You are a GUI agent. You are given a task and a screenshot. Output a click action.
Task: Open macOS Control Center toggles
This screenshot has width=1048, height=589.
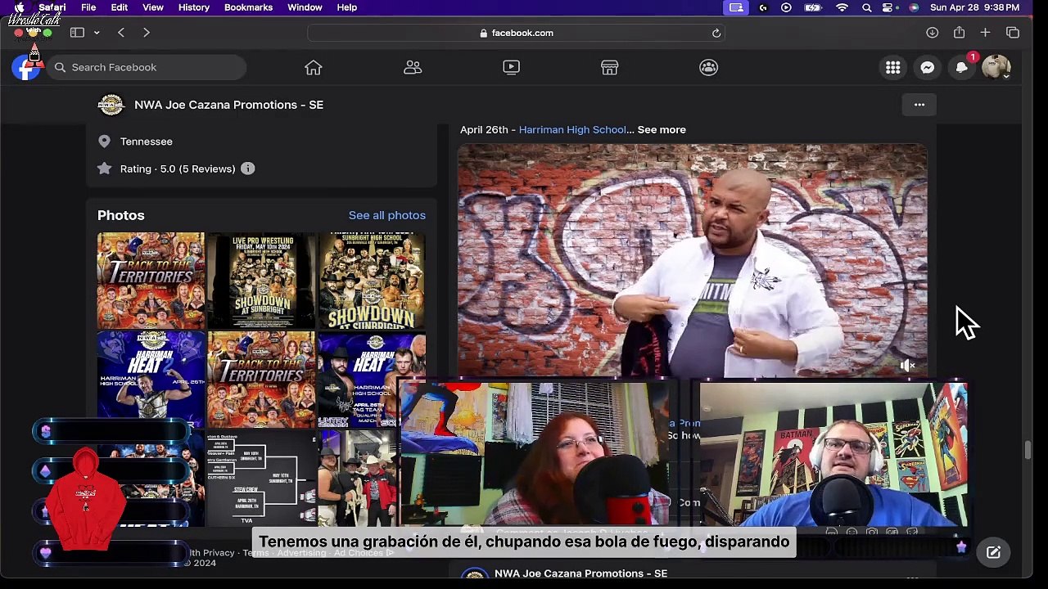[888, 7]
